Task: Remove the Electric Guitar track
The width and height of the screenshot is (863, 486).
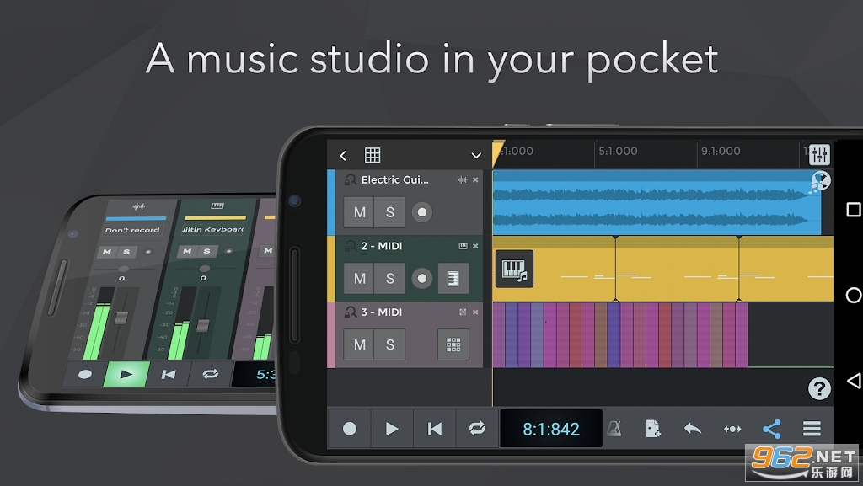Action: pos(475,179)
